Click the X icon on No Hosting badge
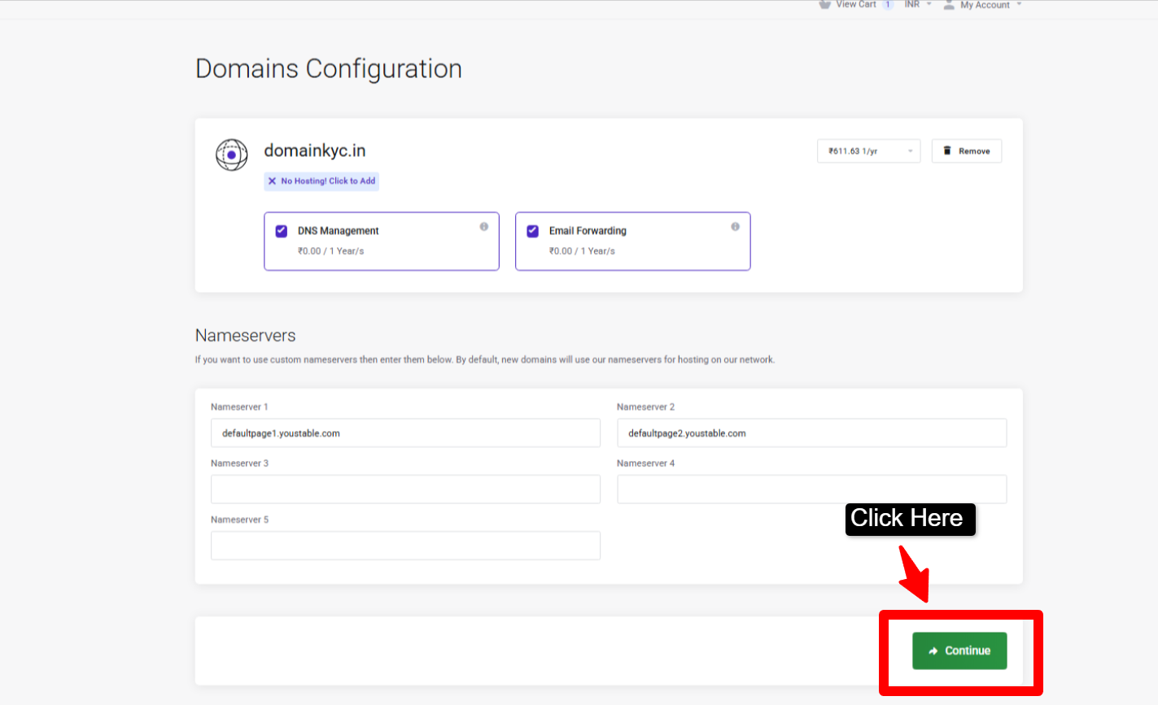The image size is (1158, 705). pyautogui.click(x=273, y=181)
